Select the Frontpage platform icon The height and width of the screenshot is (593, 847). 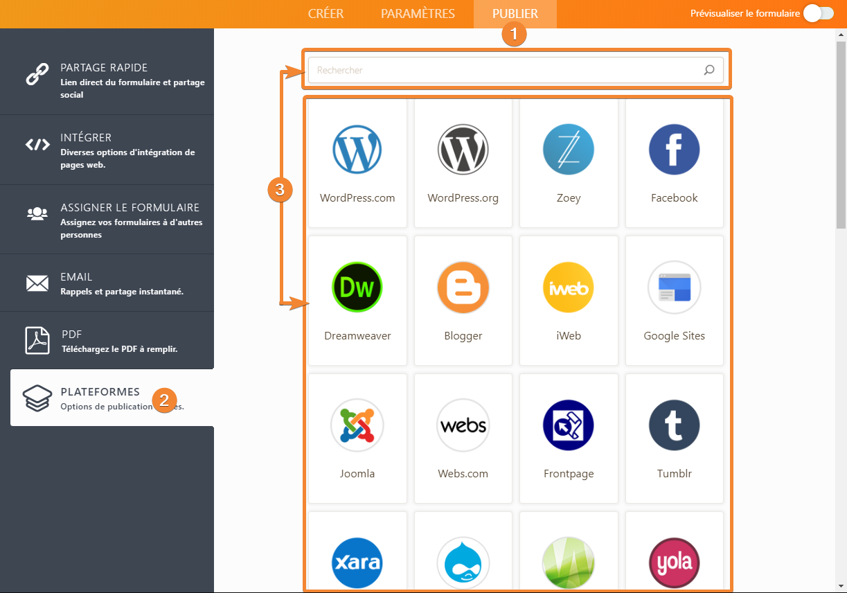[x=569, y=425]
